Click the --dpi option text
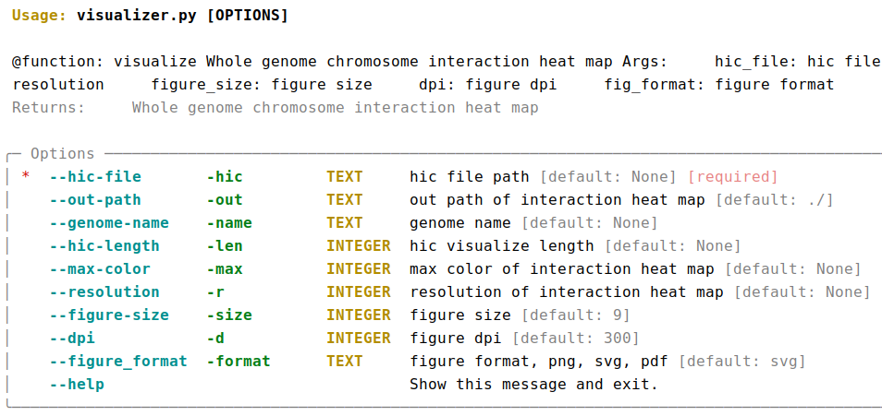The image size is (882, 416). click(72, 338)
